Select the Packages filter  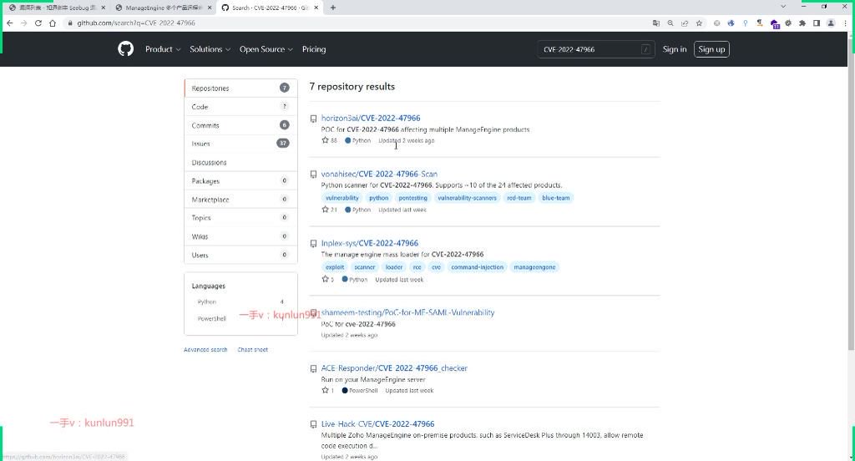click(x=240, y=180)
